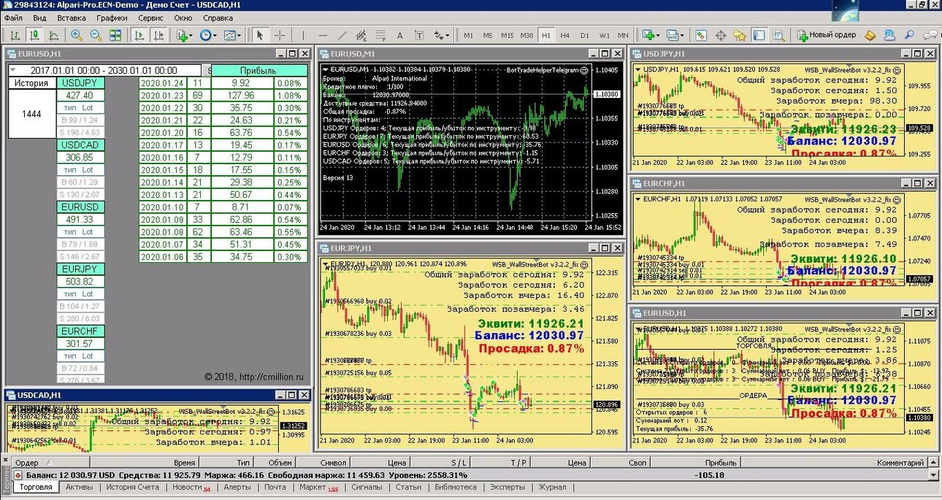Open the Data Window icon

point(721,35)
